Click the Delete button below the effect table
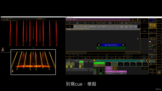The height and width of the screenshot is (91, 162). pos(78,55)
